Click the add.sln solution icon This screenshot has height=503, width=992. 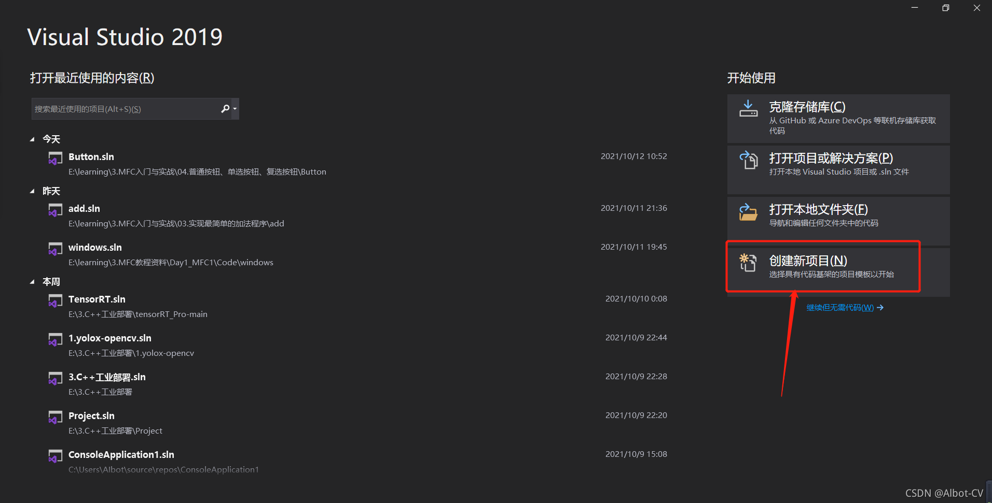click(x=55, y=210)
